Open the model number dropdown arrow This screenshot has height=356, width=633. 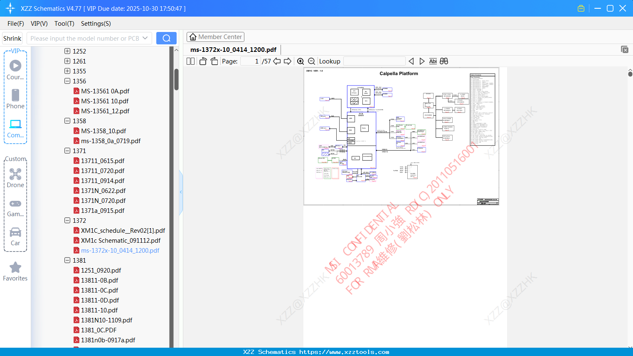tap(145, 38)
